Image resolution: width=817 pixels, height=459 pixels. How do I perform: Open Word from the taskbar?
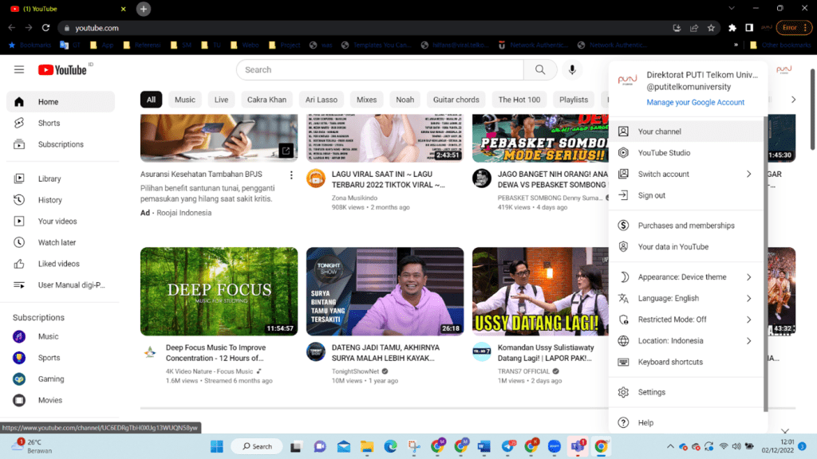tap(484, 446)
